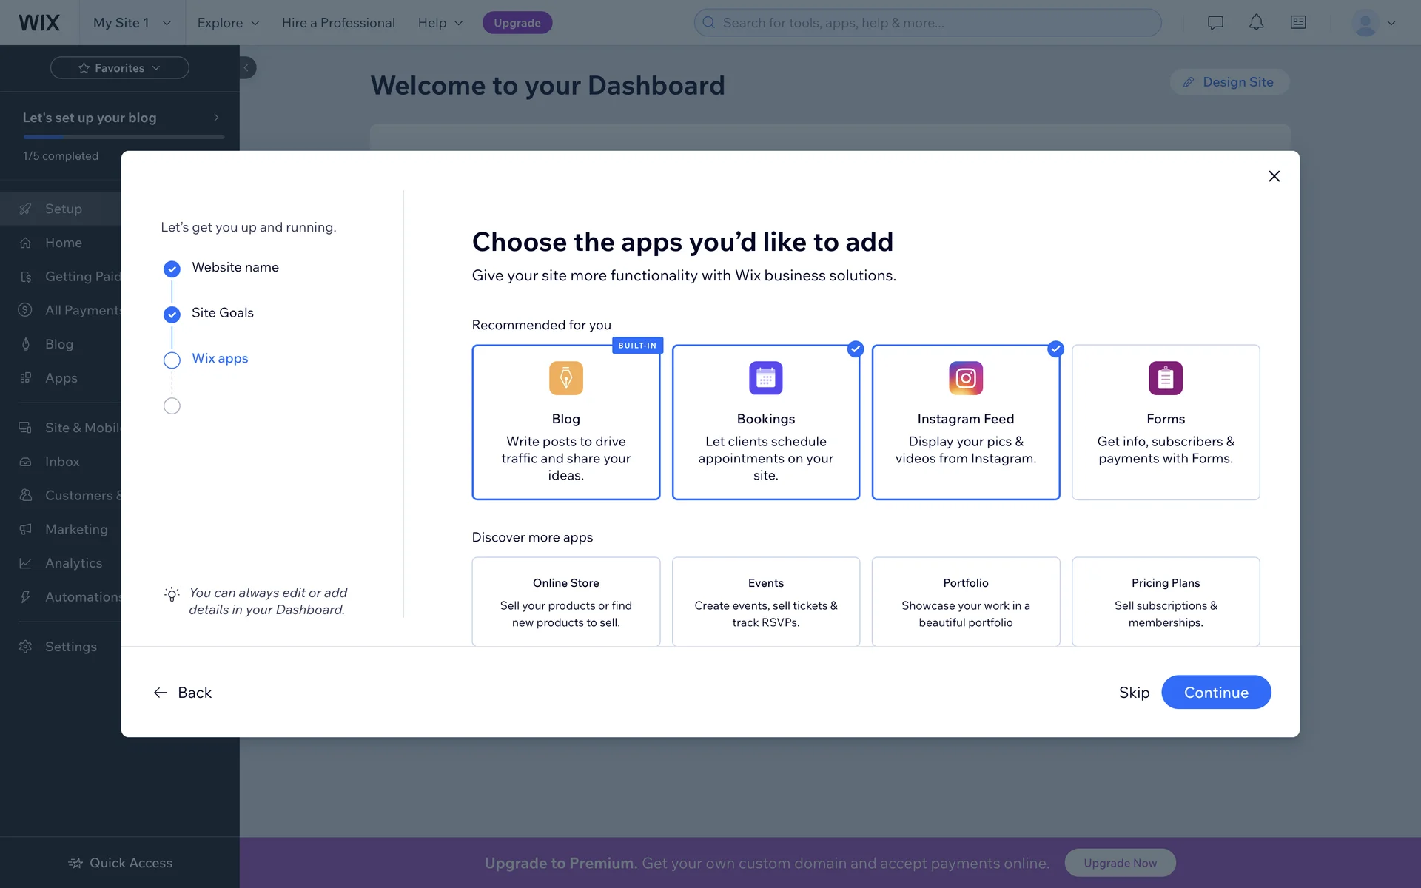Click the Instagram Feed logo icon
The height and width of the screenshot is (888, 1421).
(965, 378)
